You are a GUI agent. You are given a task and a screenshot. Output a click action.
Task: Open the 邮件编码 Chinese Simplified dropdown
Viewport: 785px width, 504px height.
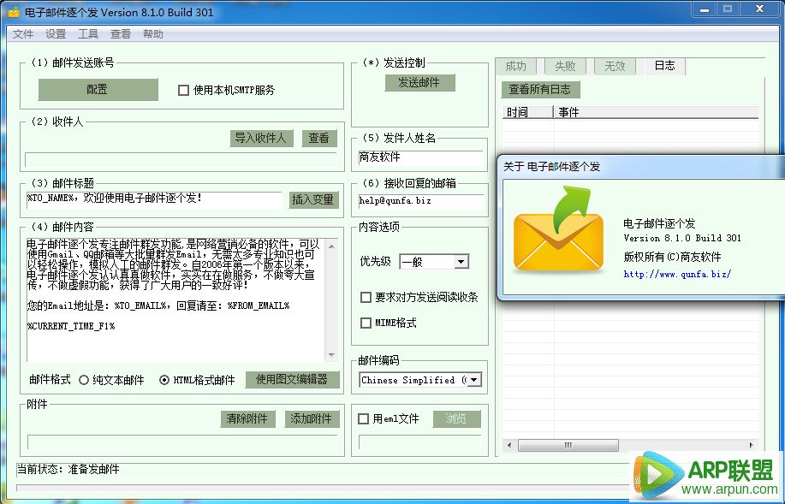[420, 380]
